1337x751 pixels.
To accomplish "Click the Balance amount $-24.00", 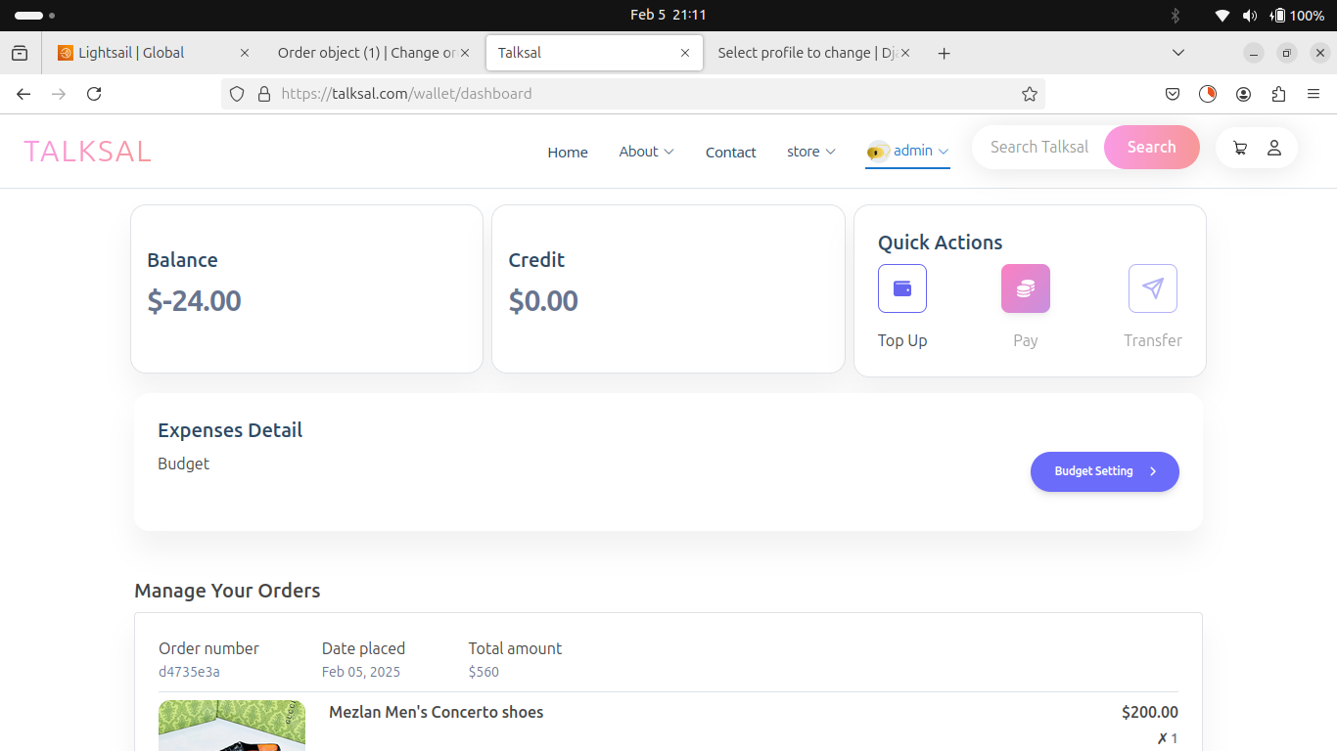I will click(194, 300).
